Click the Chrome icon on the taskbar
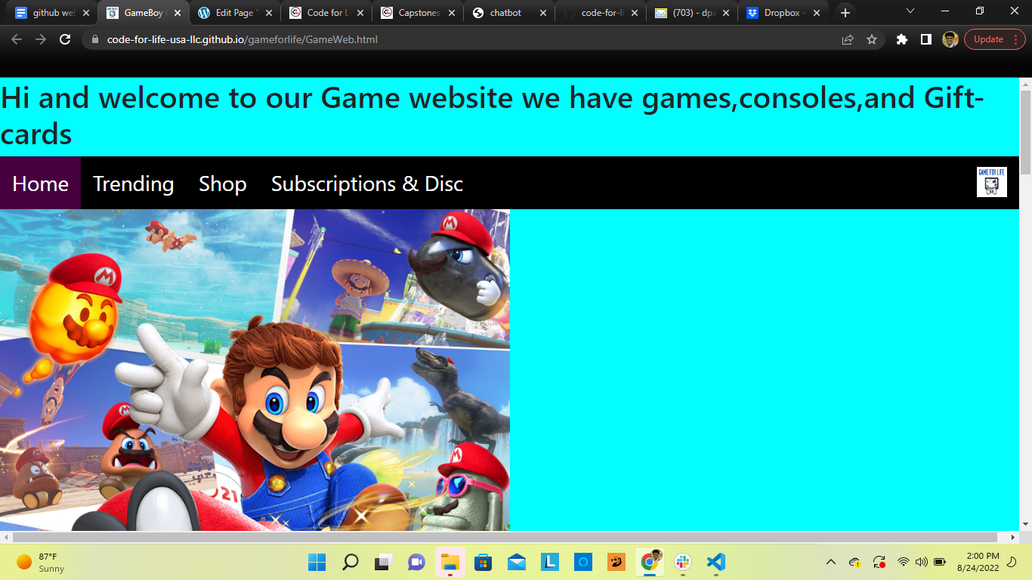This screenshot has height=580, width=1032. pyautogui.click(x=649, y=562)
